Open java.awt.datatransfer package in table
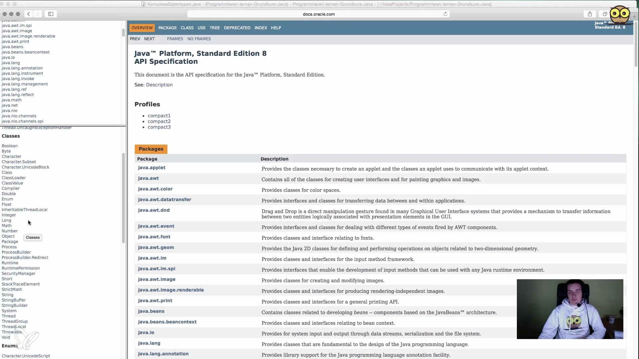This screenshot has height=359, width=639. click(165, 200)
